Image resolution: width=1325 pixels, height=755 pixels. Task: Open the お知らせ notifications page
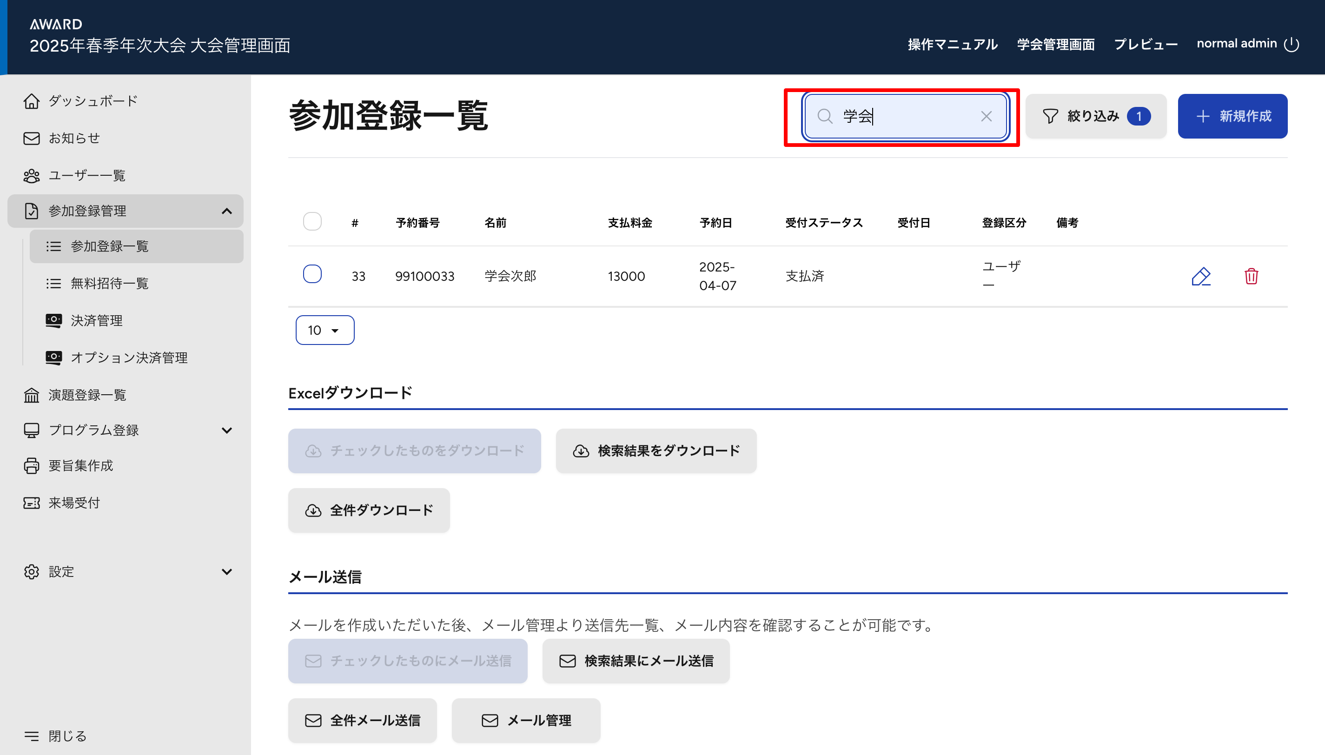tap(73, 138)
